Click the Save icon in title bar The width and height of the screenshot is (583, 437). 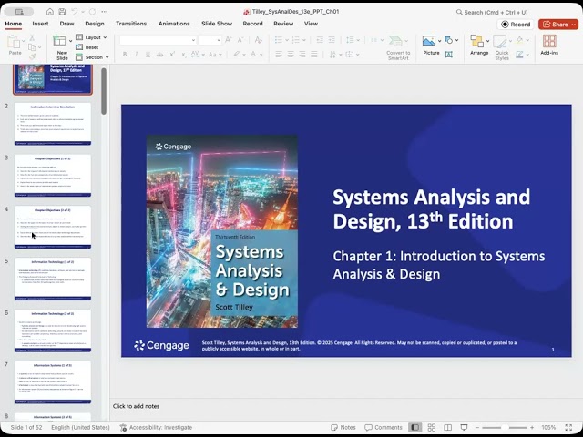[x=62, y=12]
